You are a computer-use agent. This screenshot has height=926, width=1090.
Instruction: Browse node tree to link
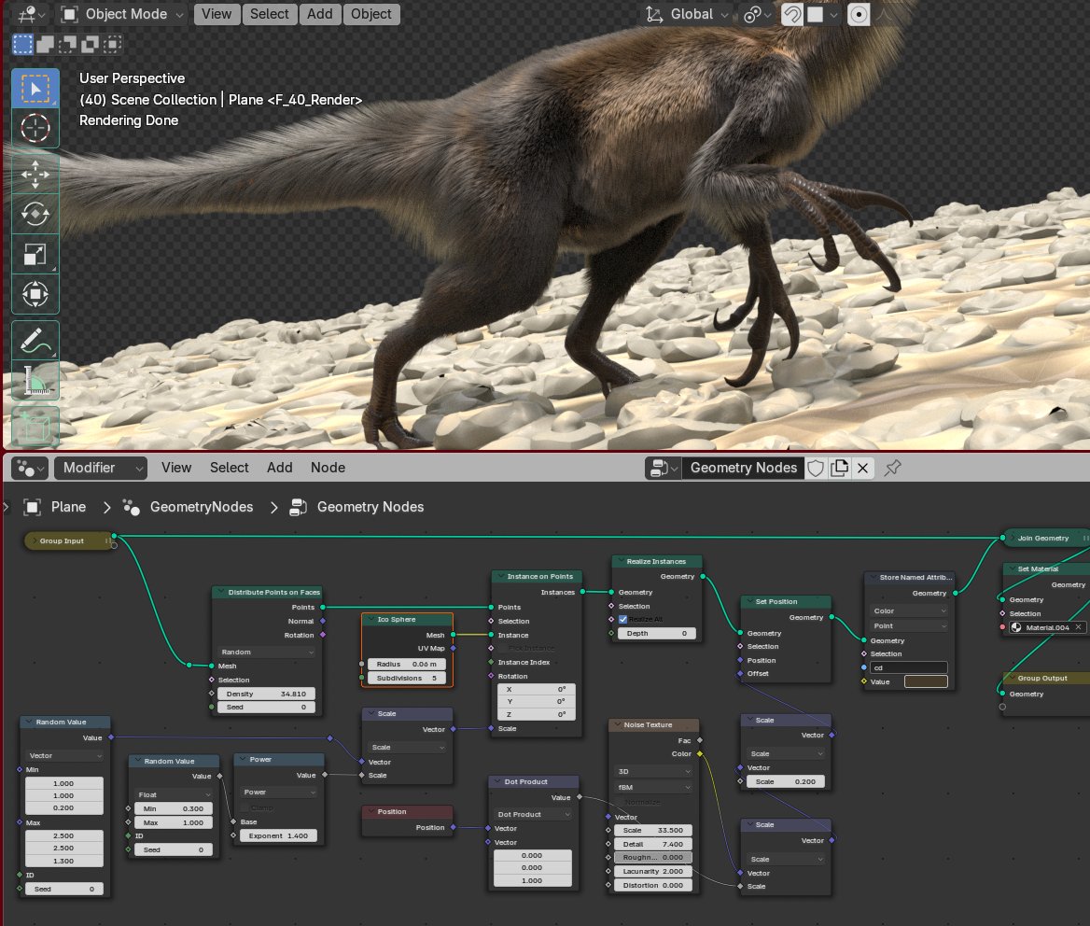664,469
